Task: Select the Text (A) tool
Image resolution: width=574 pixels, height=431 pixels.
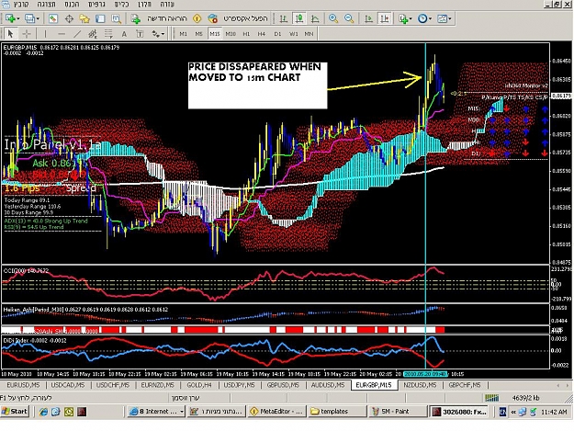Action: click(x=124, y=34)
